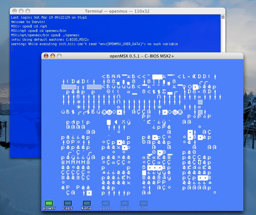Image resolution: width=256 pixels, height=215 pixels.
Task: Zoom the Terminal window
Action: coord(28,11)
